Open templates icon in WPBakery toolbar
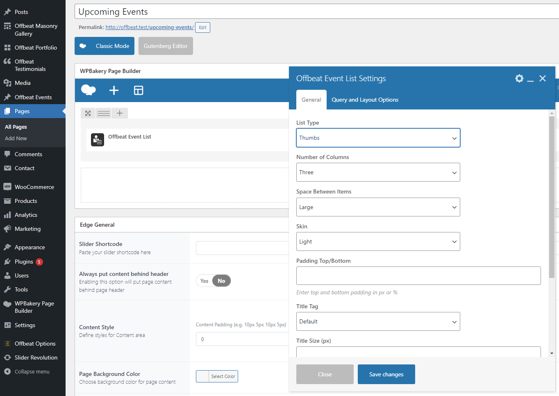The width and height of the screenshot is (559, 396). [x=139, y=90]
